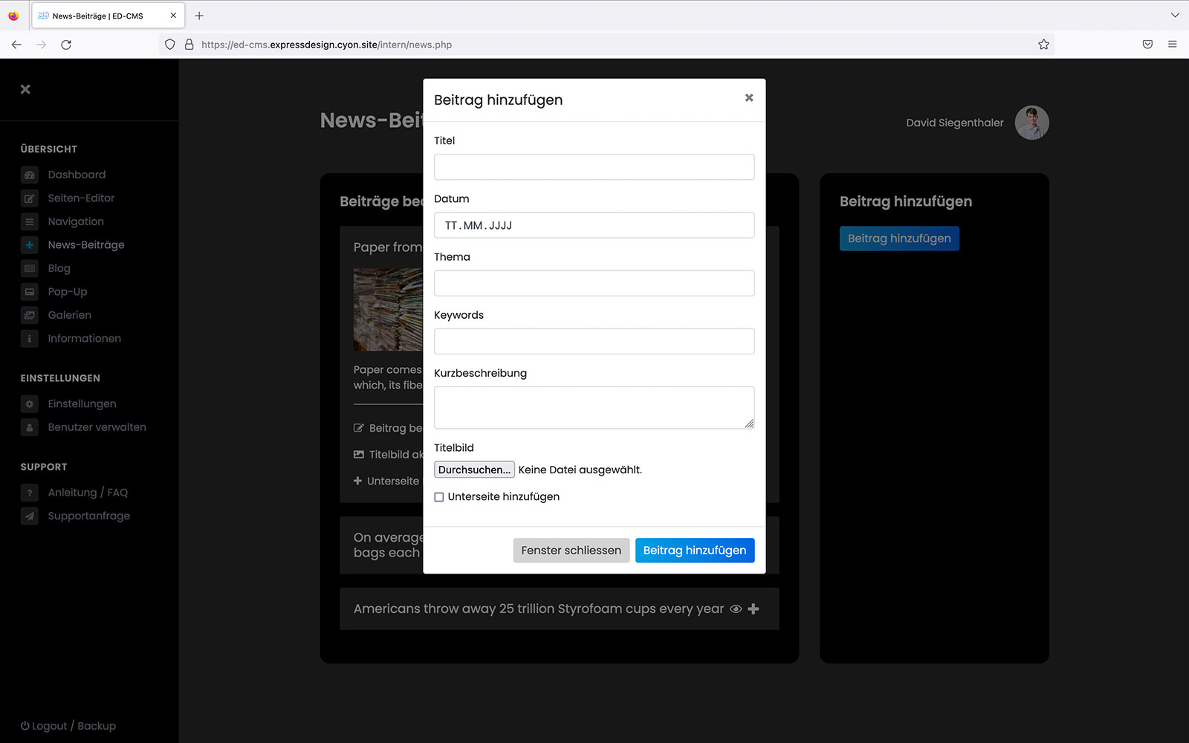Open the browser tab list dropdown arrow
Screen dimensions: 1189x743
(x=1175, y=16)
